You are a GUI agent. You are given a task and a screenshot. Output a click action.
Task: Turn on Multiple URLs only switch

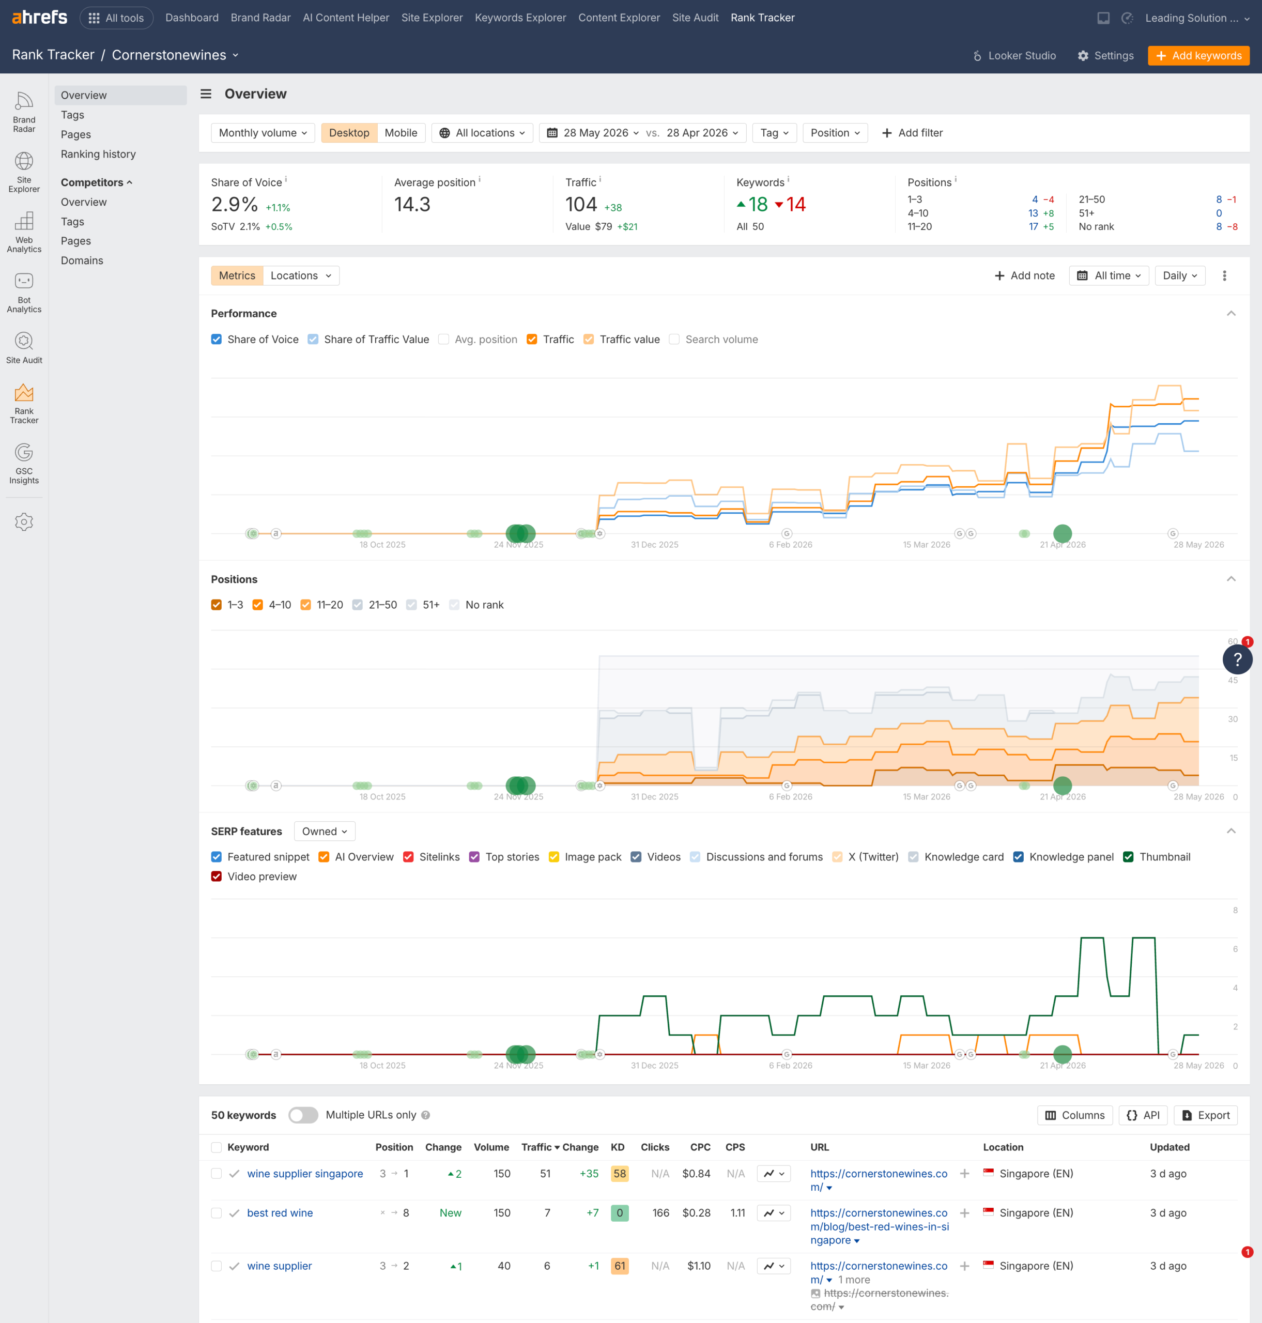click(x=303, y=1115)
